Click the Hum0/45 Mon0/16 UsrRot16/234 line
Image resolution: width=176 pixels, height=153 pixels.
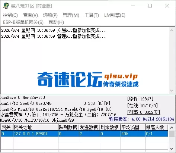tap(56, 109)
